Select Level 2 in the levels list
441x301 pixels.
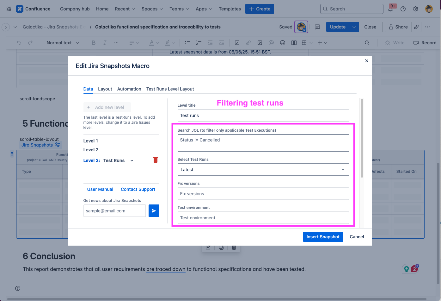click(x=91, y=150)
